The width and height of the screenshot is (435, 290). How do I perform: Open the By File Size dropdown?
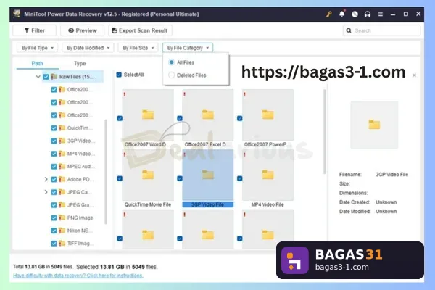(138, 48)
